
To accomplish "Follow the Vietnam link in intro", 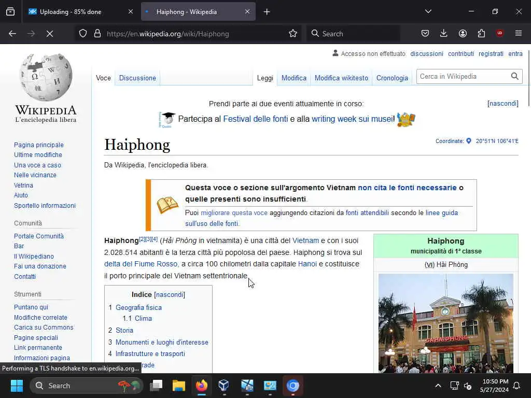I will coord(305,240).
